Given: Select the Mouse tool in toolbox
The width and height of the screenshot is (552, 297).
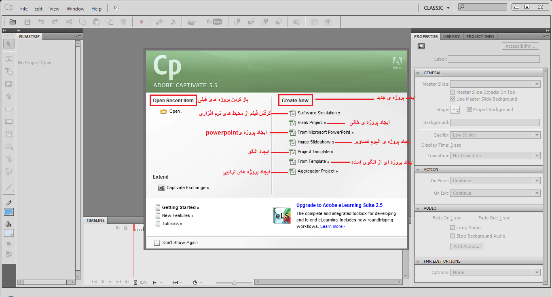Looking at the screenshot, I should (9, 159).
